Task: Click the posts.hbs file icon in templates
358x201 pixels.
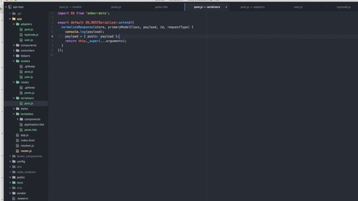Action: pyautogui.click(x=21, y=130)
